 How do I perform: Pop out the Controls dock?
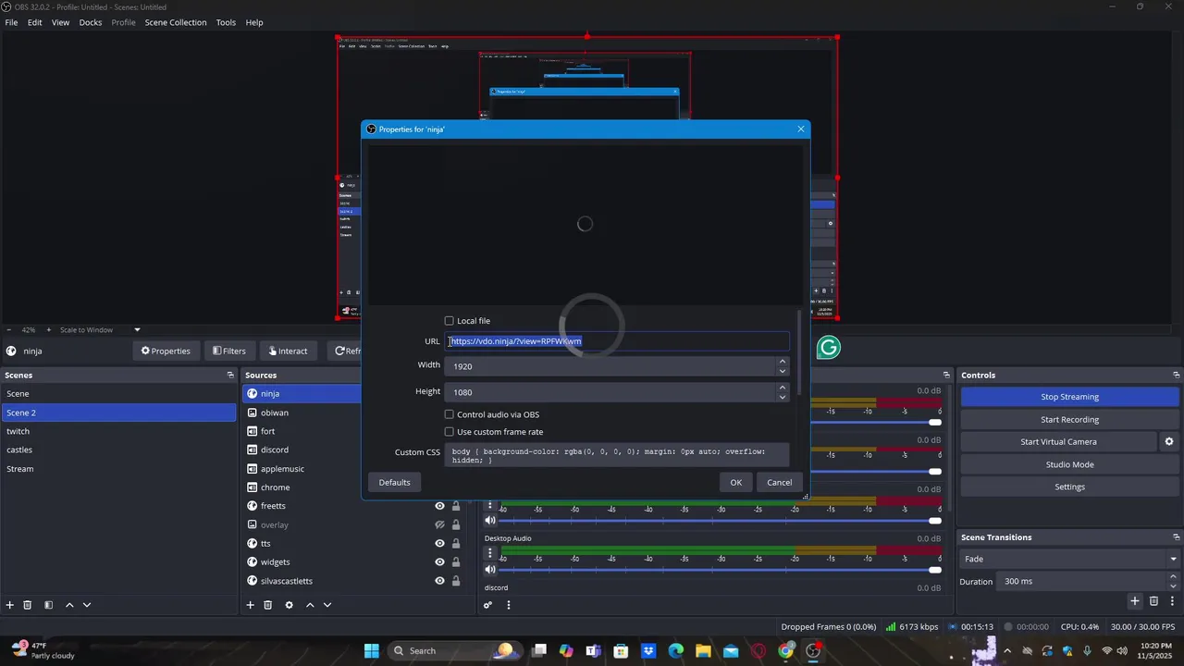click(1176, 375)
